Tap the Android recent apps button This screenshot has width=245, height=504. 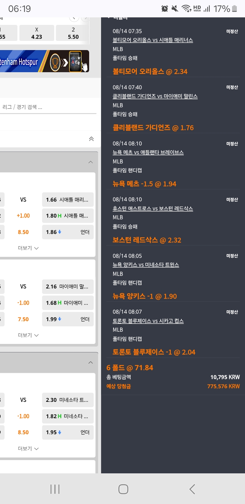(55, 489)
